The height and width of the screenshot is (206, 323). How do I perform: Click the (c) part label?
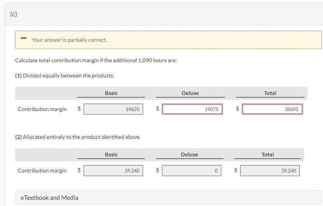(14, 14)
